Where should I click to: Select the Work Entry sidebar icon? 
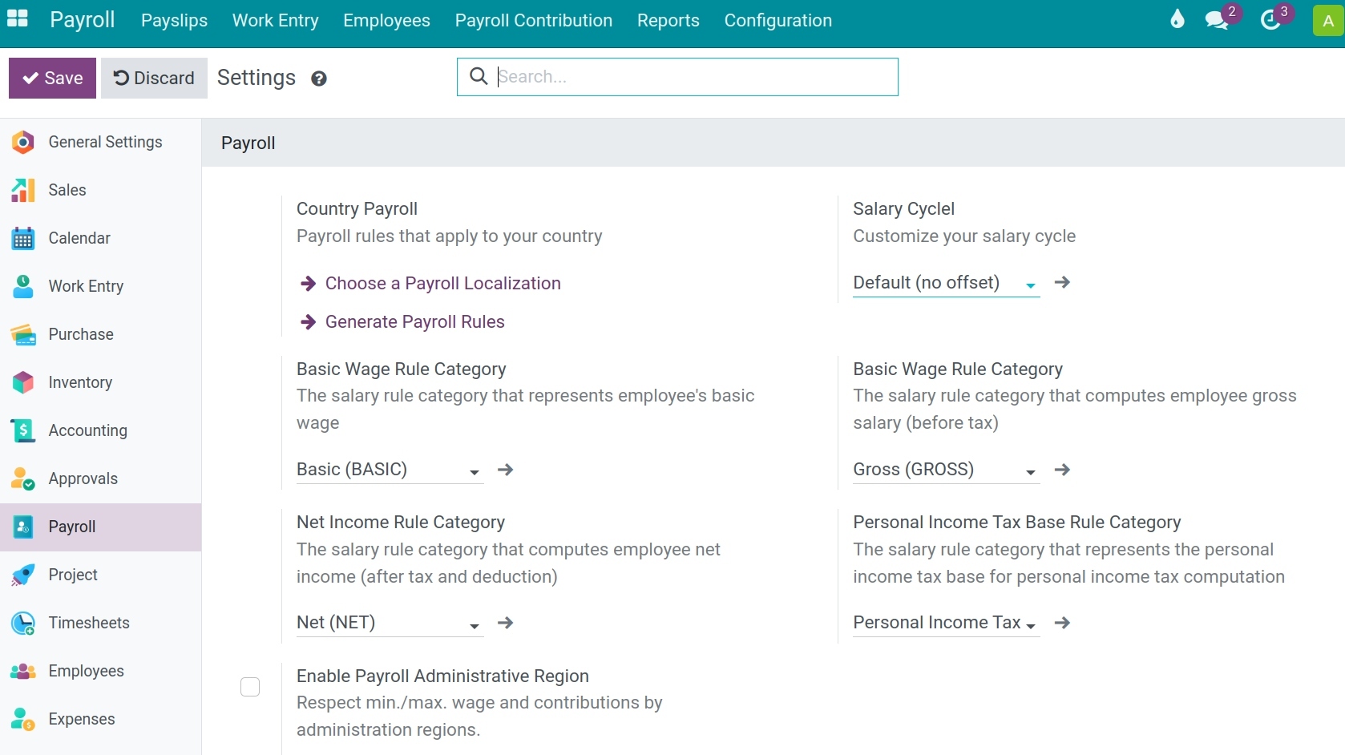23,287
